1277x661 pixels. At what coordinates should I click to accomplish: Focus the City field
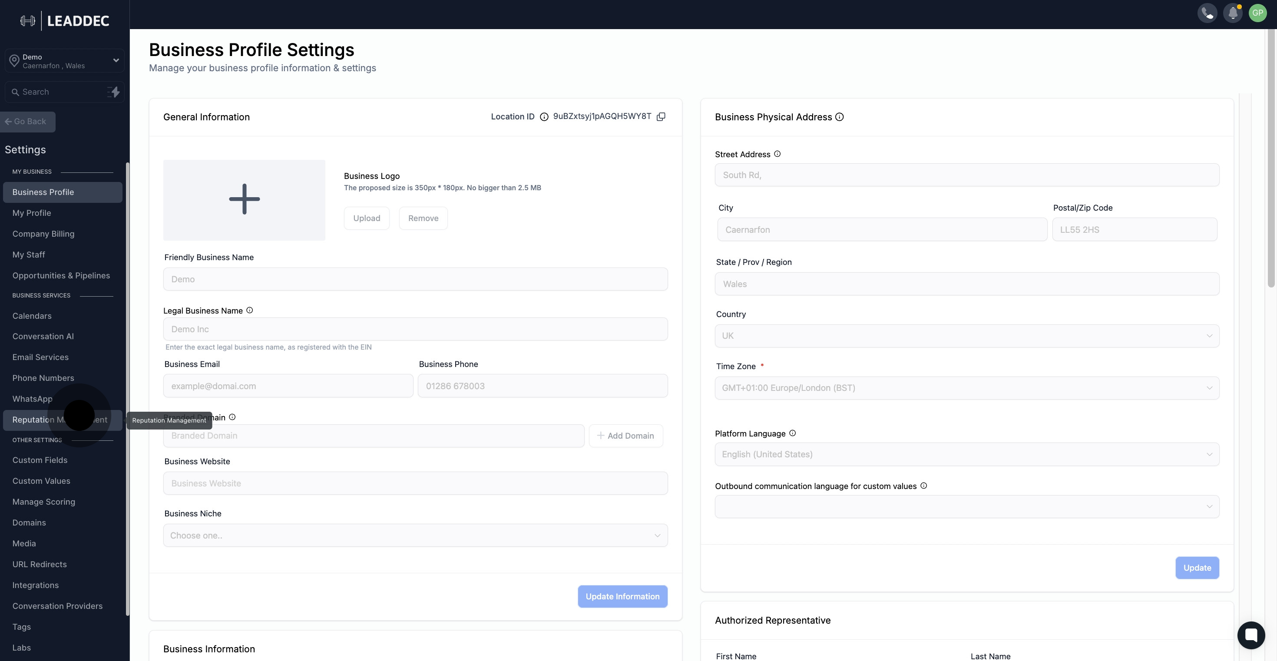click(882, 229)
